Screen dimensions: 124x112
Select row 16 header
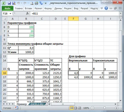[4, 73]
